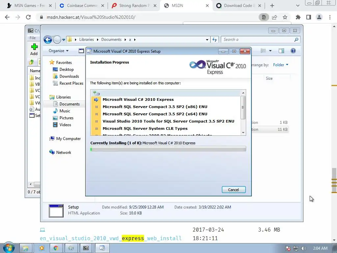Image resolution: width=337 pixels, height=253 pixels.
Task: Open Chrome from the taskbar
Action: tap(56, 248)
